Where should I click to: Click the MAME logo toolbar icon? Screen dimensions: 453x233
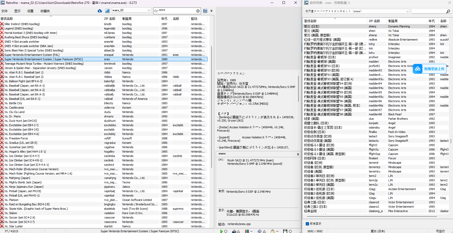(x=107, y=11)
